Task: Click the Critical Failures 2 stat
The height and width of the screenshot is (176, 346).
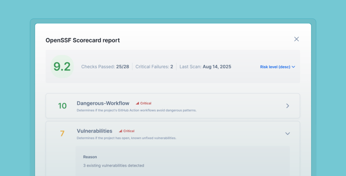Action: 154,67
